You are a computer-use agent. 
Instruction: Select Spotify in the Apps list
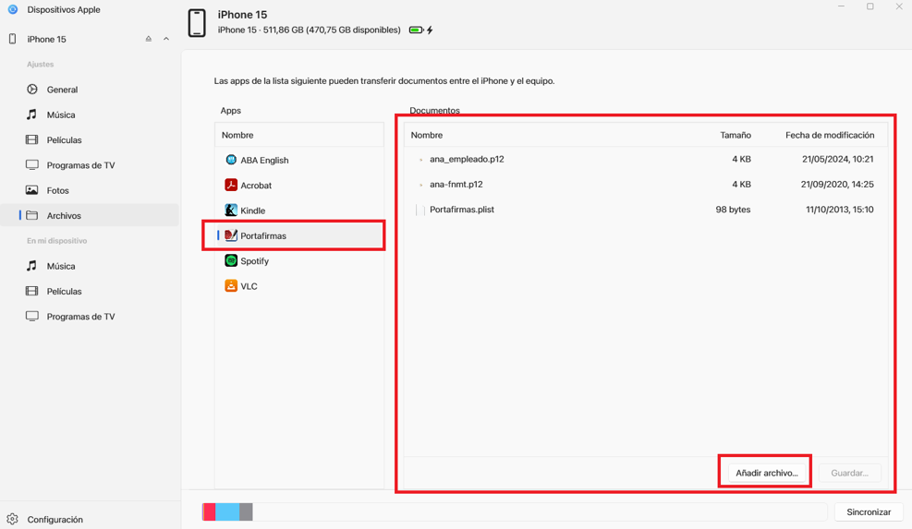(x=299, y=260)
